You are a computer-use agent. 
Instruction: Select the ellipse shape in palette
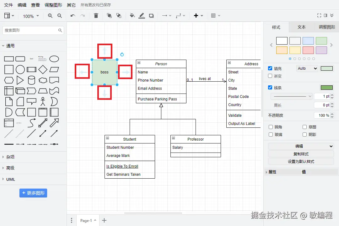pos(54,59)
